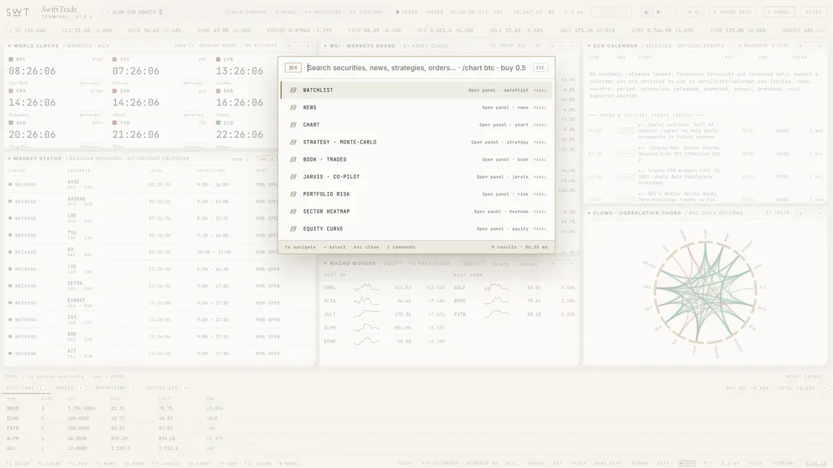Click the + PANEL button in the top bar

point(779,12)
